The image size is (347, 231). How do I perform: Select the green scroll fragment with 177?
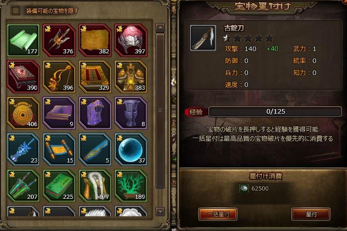coord(23,40)
